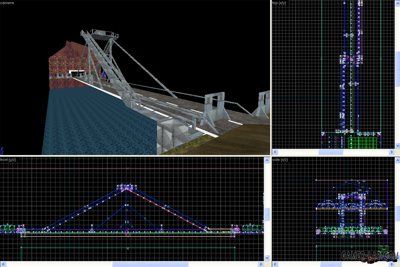Click the side (x/z) horizontal scrollbar thumb

tap(330, 264)
